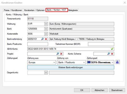127x94 pixels.
Task: Confirm the dialog with OK
Action: pyautogui.click(x=82, y=90)
